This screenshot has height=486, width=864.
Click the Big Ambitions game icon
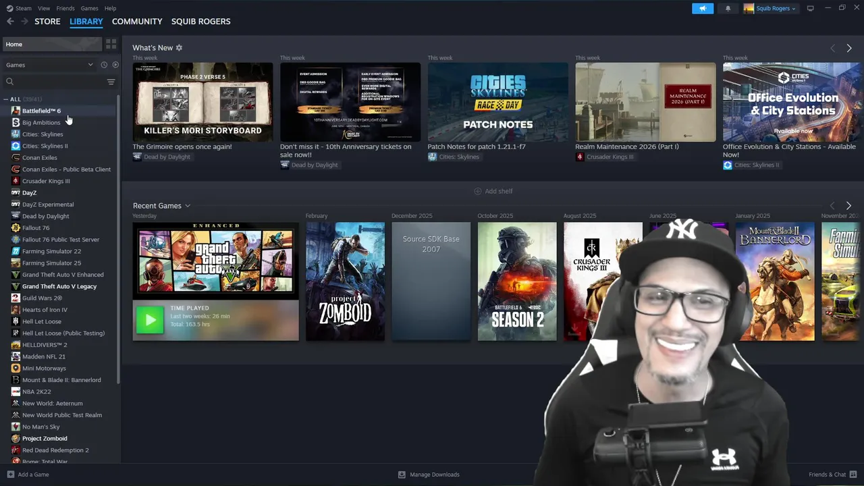point(16,122)
